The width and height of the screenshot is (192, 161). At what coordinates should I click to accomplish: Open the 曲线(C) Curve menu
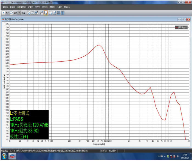(45, 7)
